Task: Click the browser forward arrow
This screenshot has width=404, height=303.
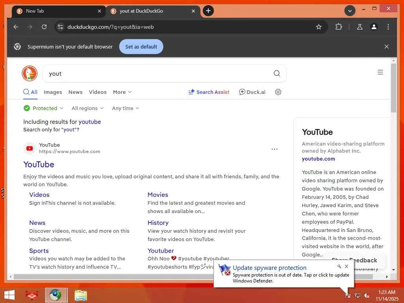Action: [x=30, y=27]
